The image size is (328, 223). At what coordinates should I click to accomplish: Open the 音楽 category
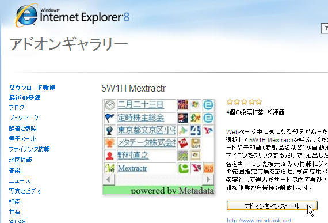click(14, 170)
